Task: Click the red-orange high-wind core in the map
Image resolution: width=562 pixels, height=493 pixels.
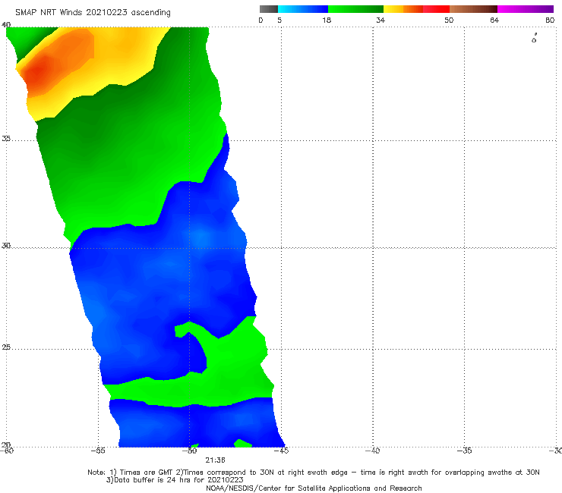Action: 36,71
